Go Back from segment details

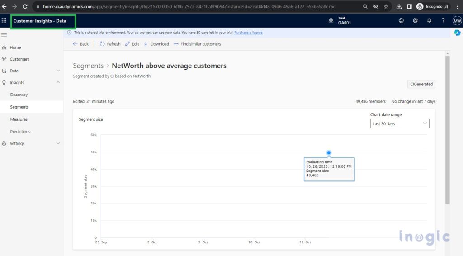(x=80, y=44)
